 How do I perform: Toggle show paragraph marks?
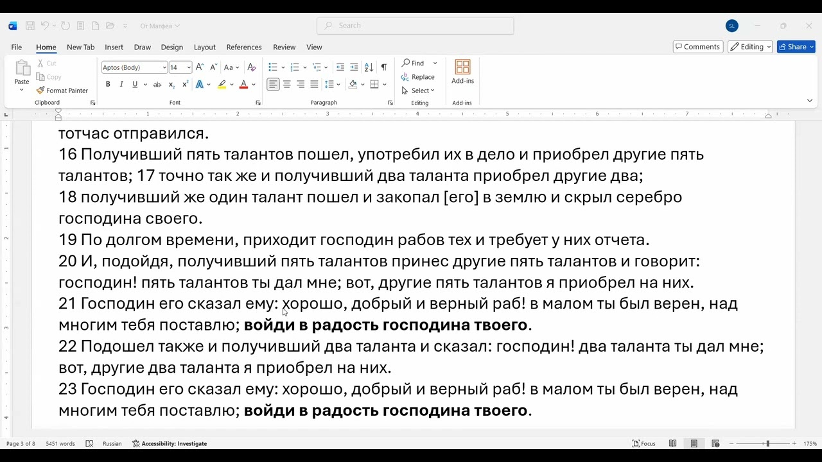(x=383, y=67)
